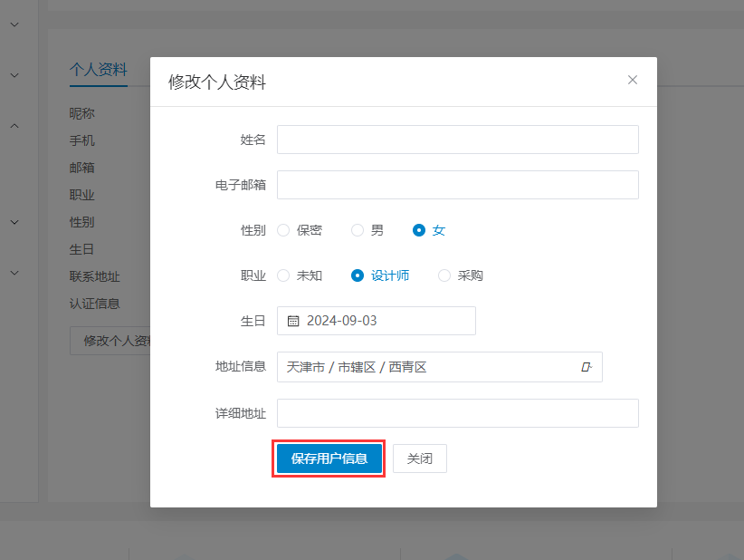Click the 认证信息 label in profile list
This screenshot has height=560, width=744.
(x=94, y=304)
